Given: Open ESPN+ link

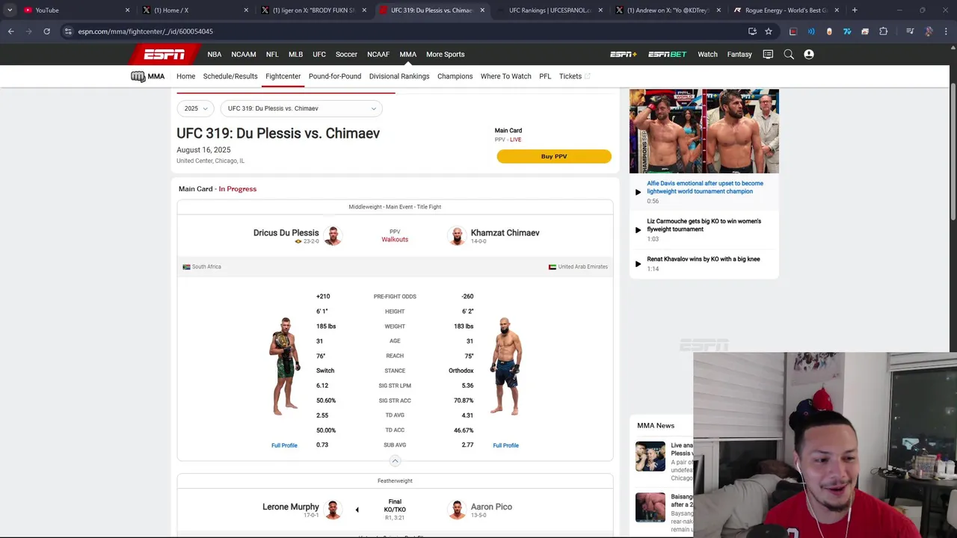Looking at the screenshot, I should click(x=624, y=55).
